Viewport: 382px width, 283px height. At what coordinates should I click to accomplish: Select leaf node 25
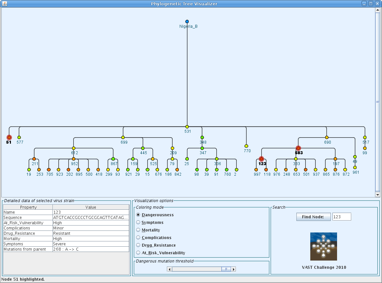(x=187, y=159)
